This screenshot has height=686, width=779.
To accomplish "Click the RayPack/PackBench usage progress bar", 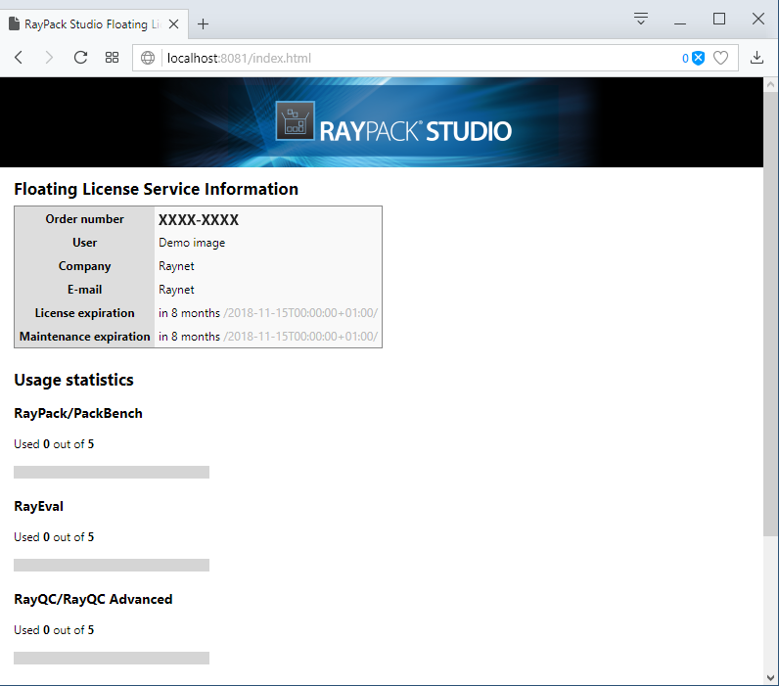I will click(112, 472).
